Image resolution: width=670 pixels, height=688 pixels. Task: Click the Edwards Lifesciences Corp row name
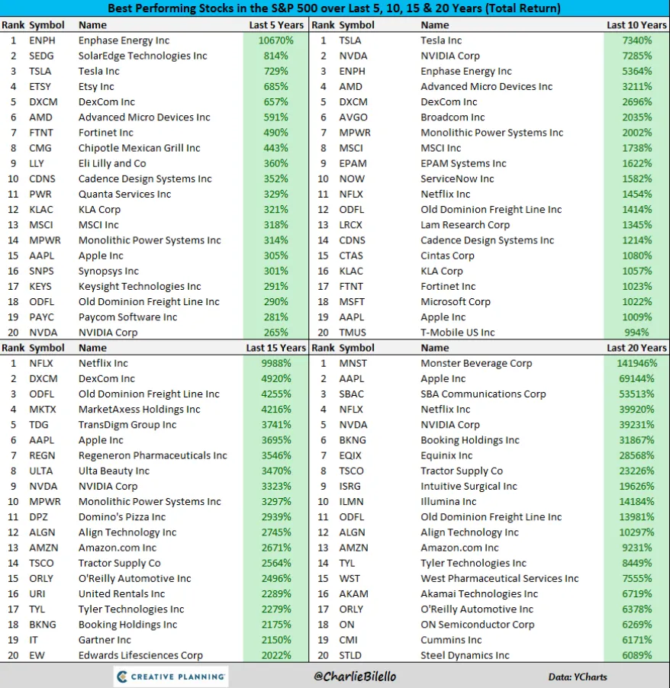[x=140, y=655]
